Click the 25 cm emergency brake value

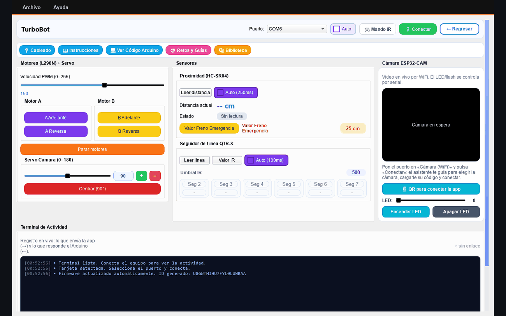pos(353,128)
